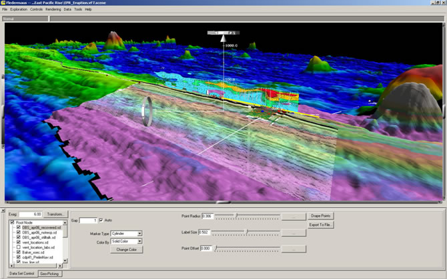Click the data set list scroll-right arrow
Viewport: 447px width, 279px height.
coord(61,264)
